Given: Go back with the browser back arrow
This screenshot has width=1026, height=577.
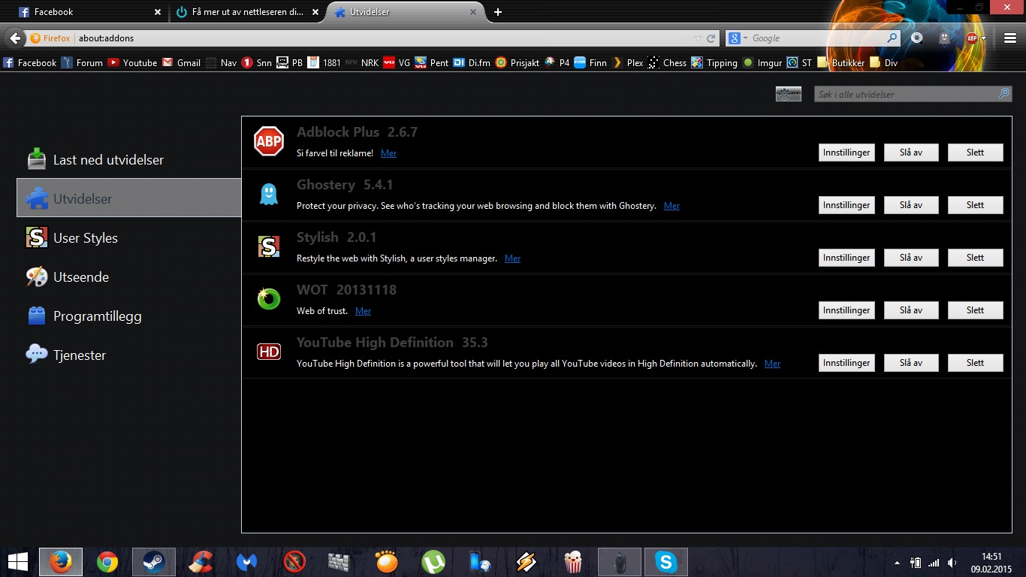Looking at the screenshot, I should (x=15, y=38).
